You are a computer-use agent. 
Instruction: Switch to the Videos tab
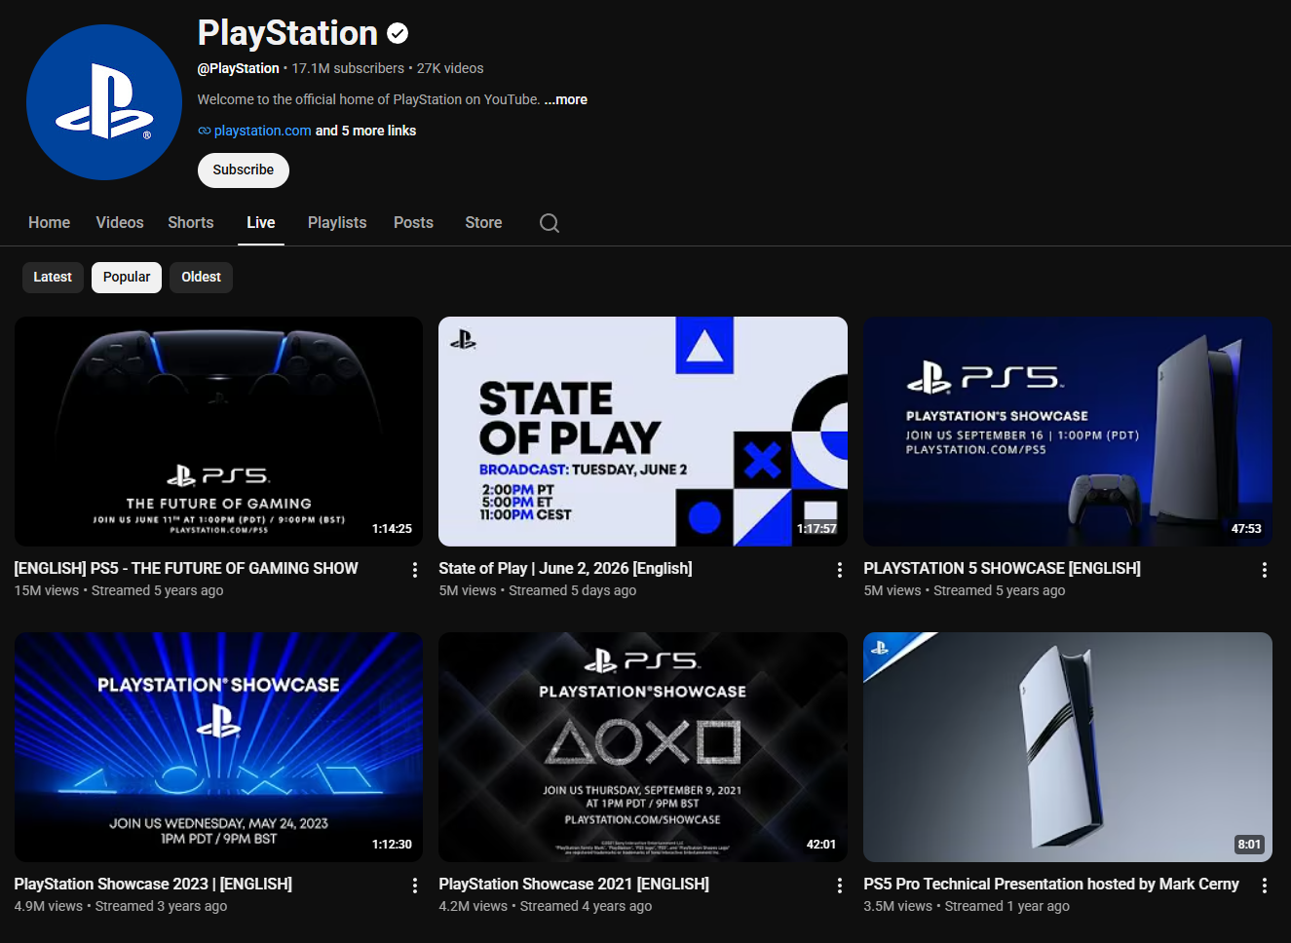coord(120,222)
